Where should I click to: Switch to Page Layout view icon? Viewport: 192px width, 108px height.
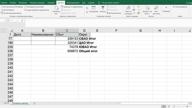(x=169, y=106)
